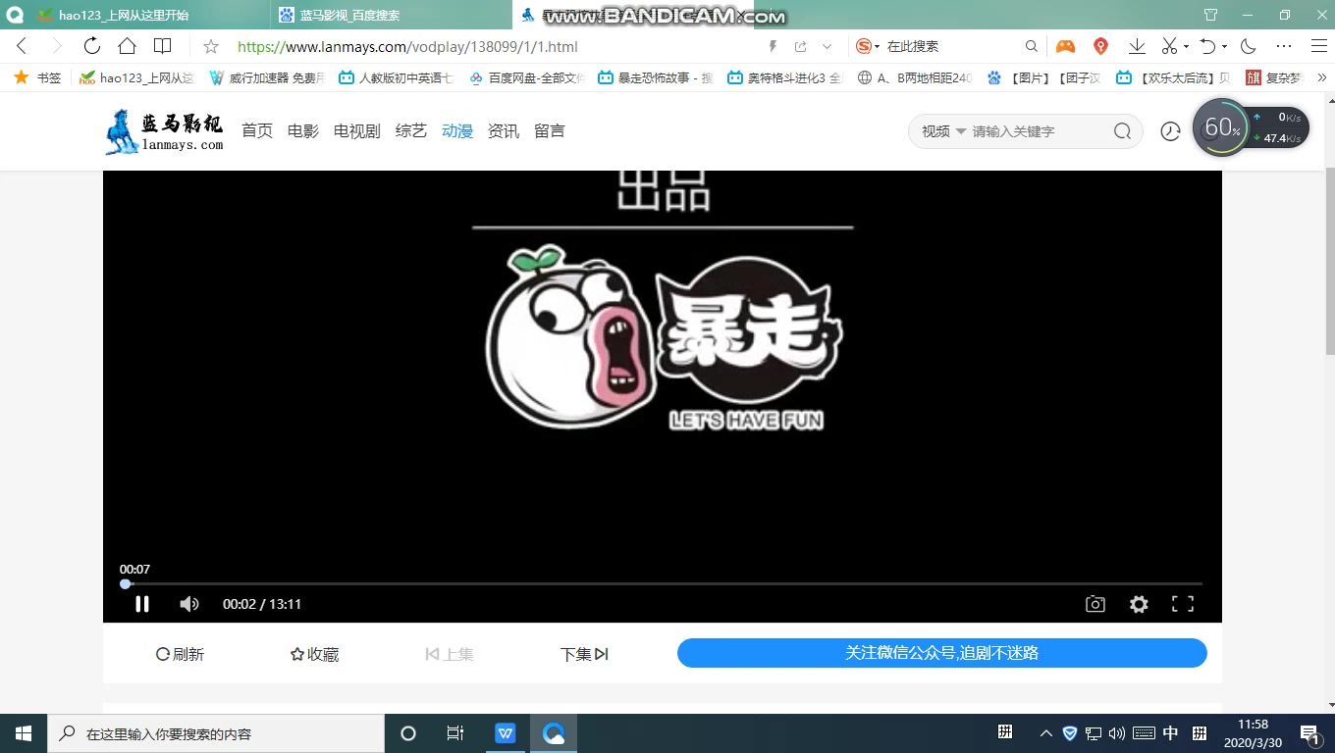
Task: Open the system volume tray icon
Action: 1117,733
